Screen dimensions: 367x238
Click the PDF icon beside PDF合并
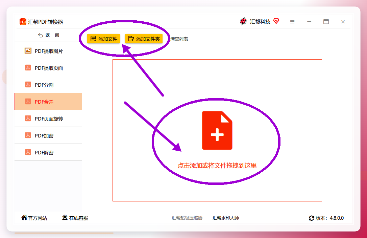(x=28, y=101)
